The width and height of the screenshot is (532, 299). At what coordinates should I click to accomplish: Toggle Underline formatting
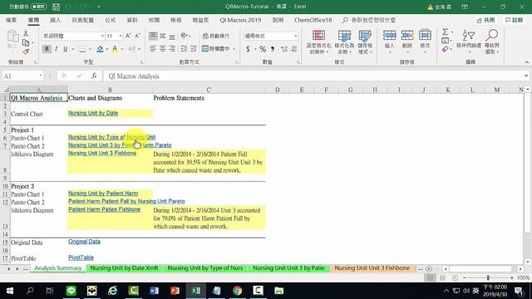[65, 49]
